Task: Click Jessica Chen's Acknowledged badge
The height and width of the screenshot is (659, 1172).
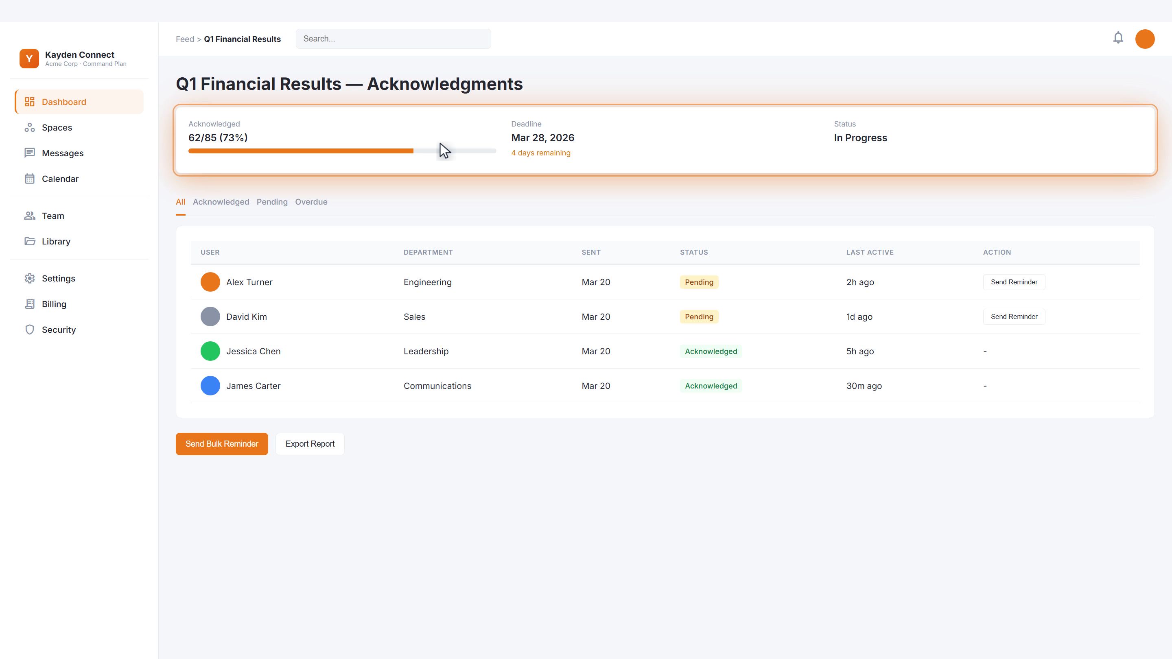Action: (711, 351)
